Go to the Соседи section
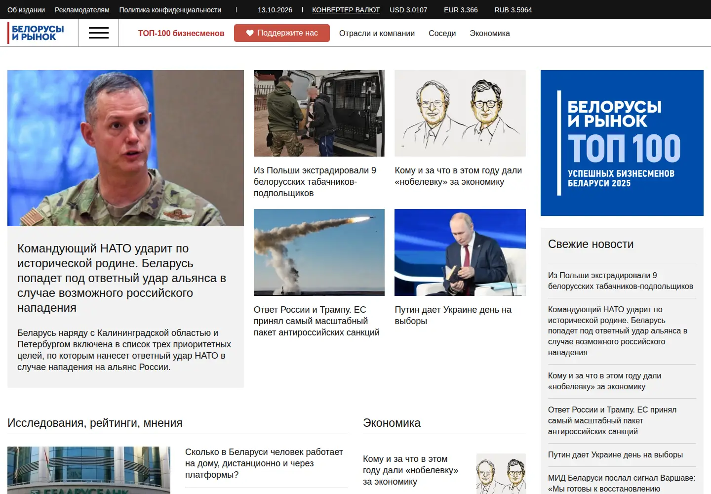711x494 pixels. pyautogui.click(x=442, y=33)
